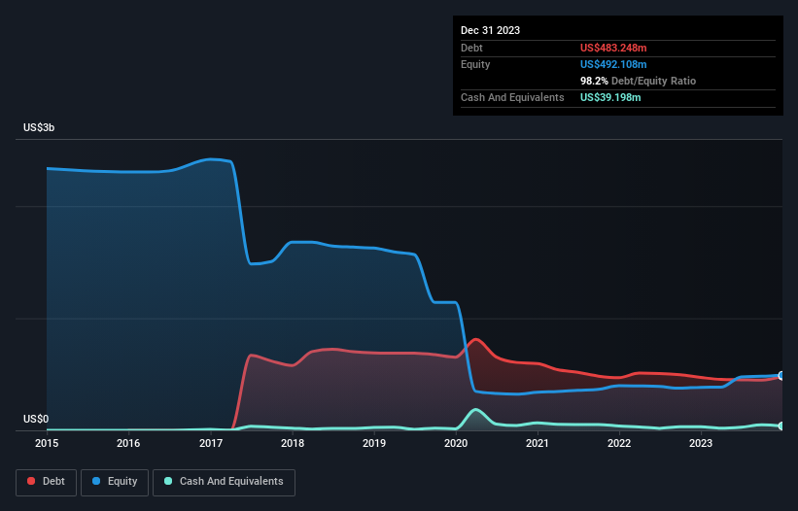Click Cash And Equivalents label in tooltip

tap(512, 97)
